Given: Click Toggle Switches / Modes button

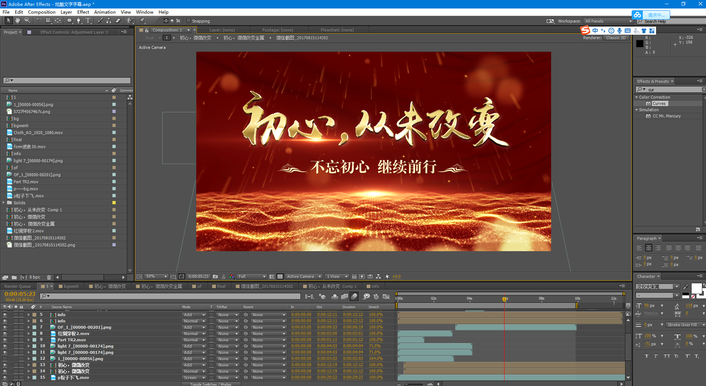Looking at the screenshot, I should 211,384.
